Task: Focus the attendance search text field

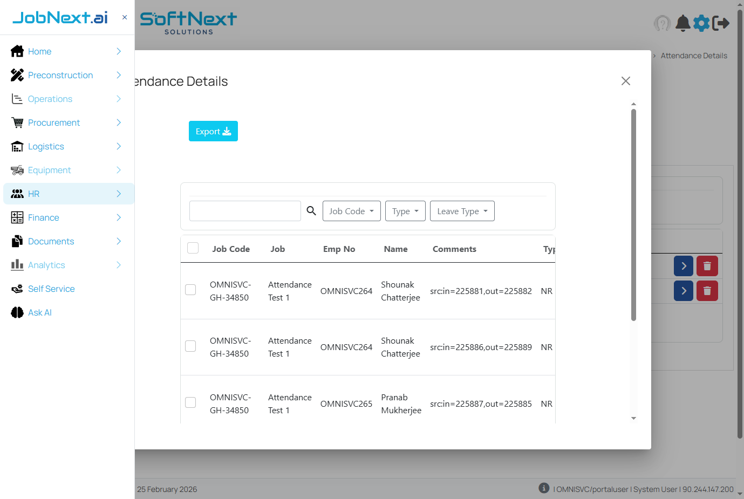Action: (245, 211)
